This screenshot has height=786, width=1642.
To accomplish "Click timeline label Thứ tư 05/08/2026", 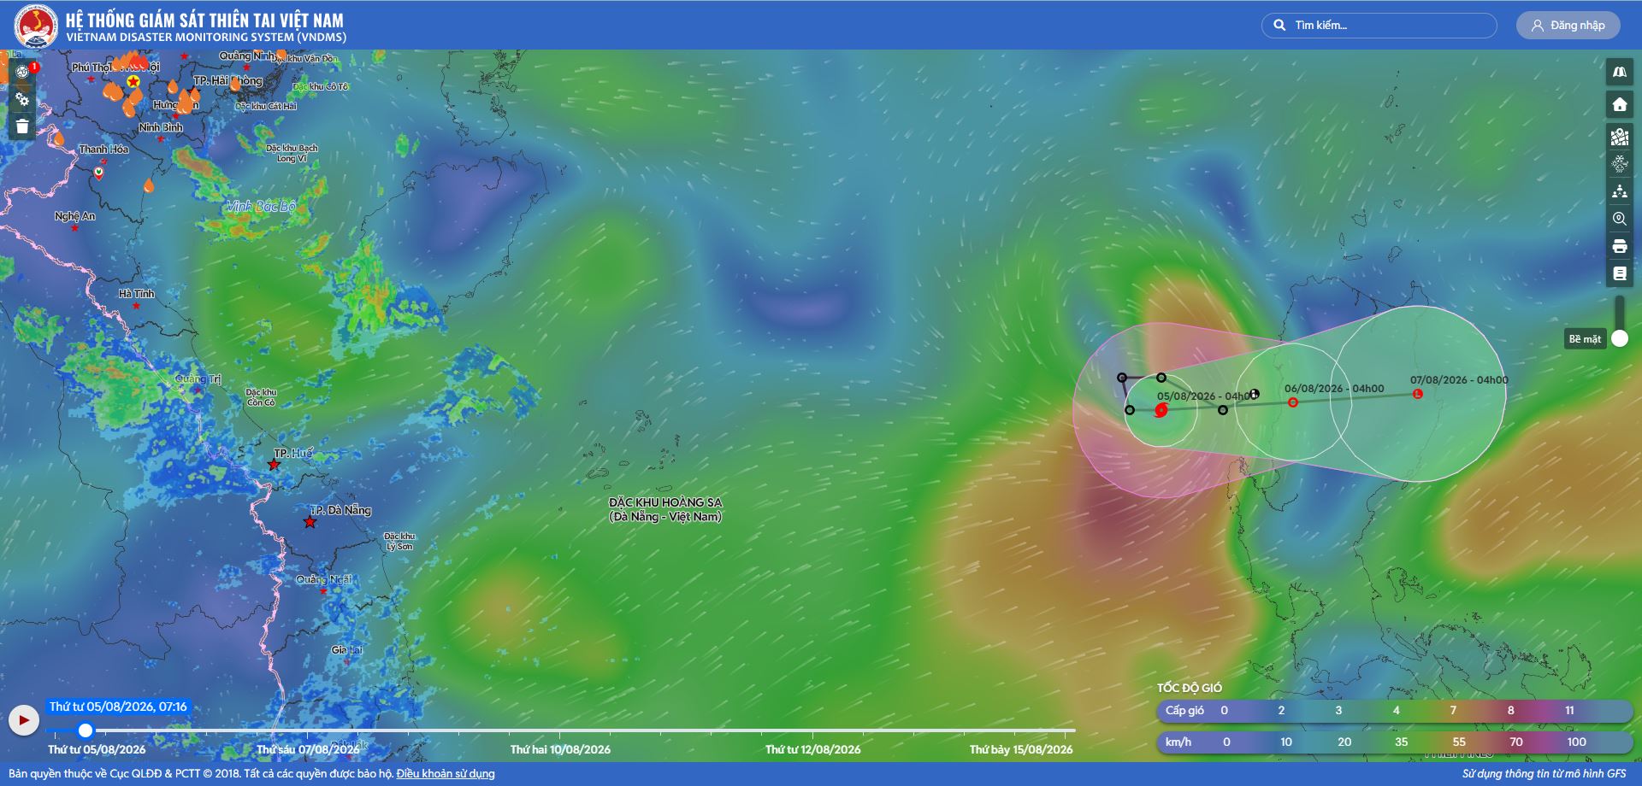I will point(97,750).
